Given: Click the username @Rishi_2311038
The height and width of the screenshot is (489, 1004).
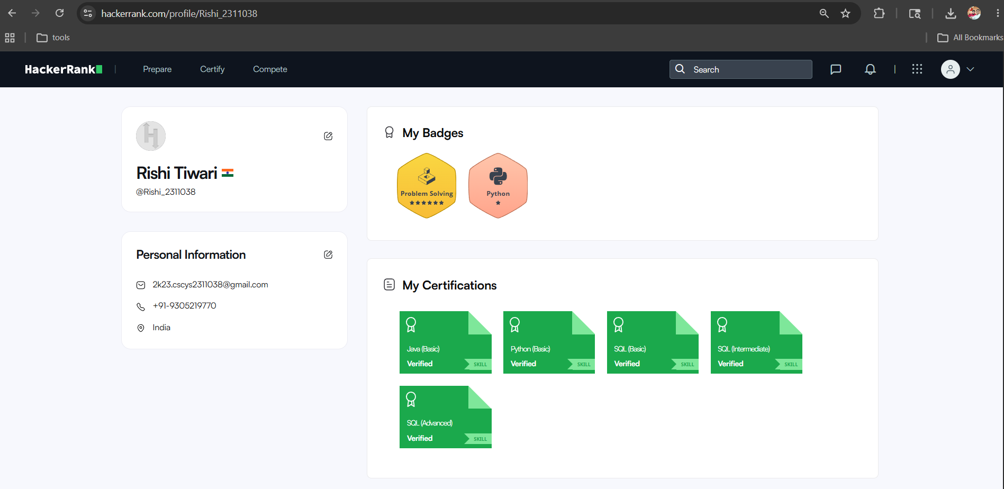Looking at the screenshot, I should (x=166, y=192).
